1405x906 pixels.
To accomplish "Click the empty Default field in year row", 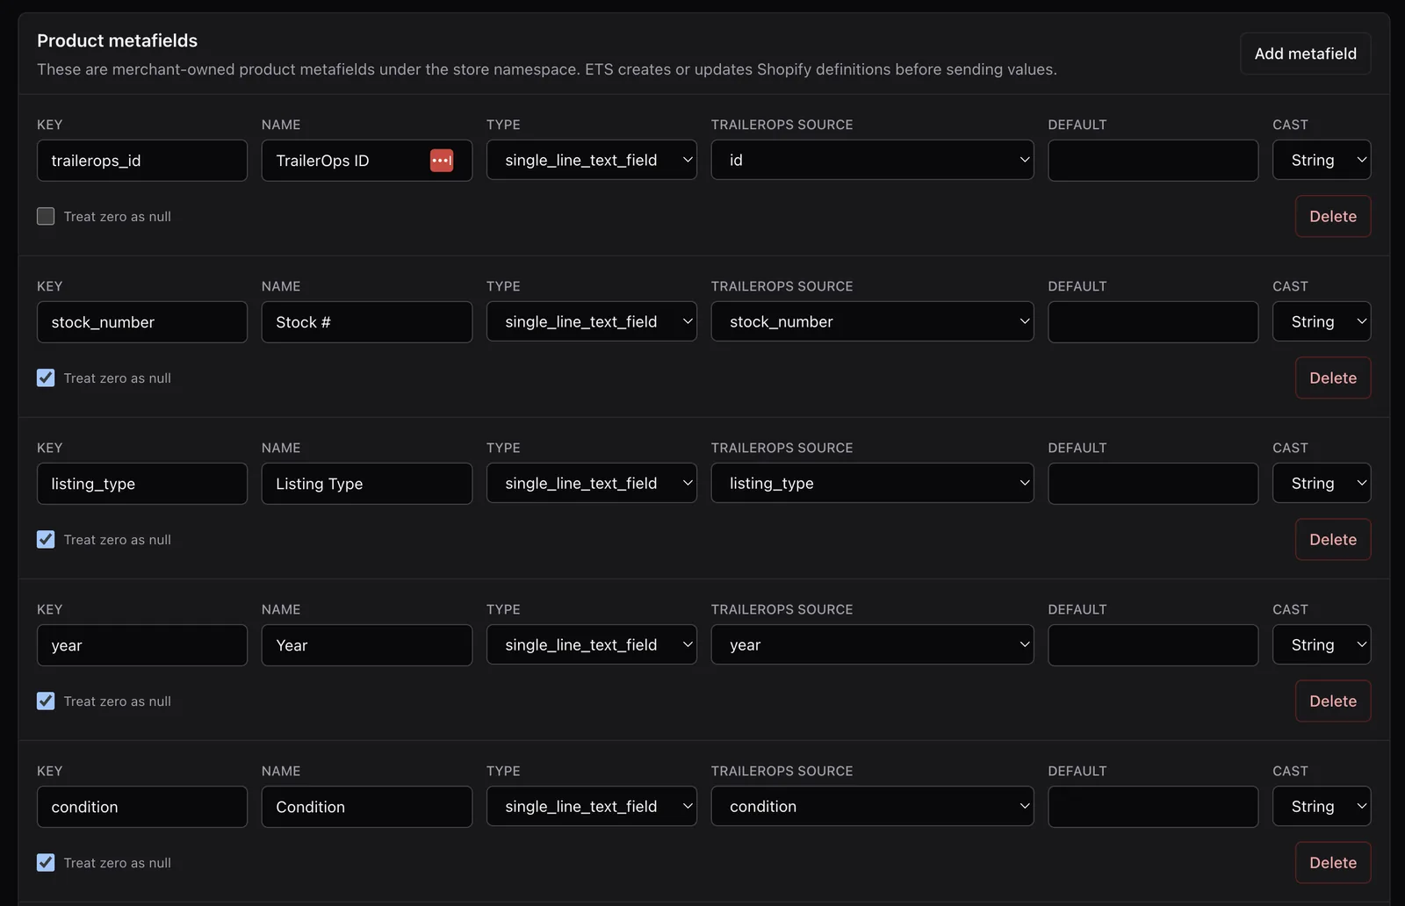I will coord(1153,645).
